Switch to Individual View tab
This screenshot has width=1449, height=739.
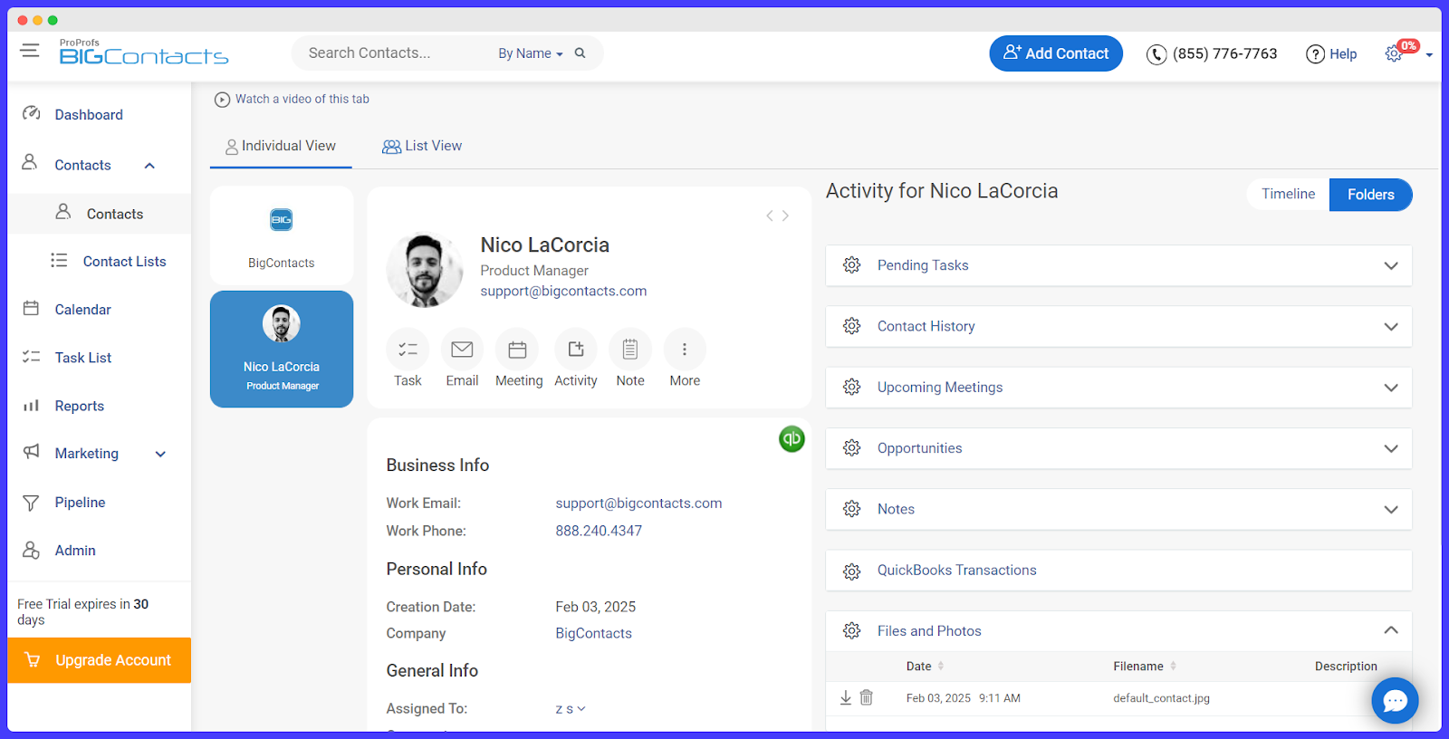point(281,147)
